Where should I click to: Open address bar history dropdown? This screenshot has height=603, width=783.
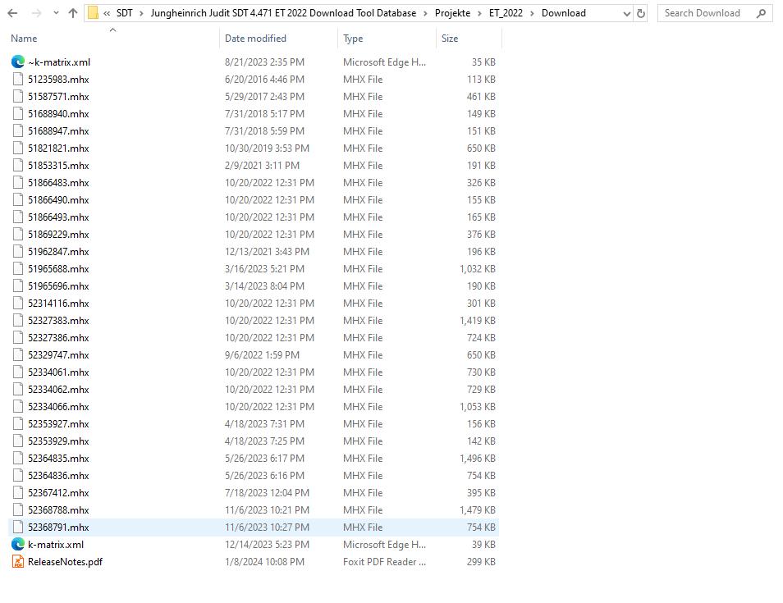(x=627, y=14)
